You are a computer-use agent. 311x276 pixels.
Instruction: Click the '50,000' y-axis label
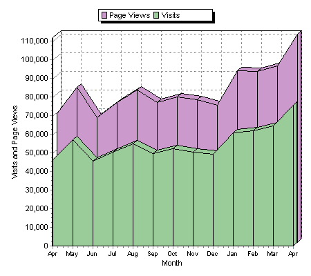(37, 152)
